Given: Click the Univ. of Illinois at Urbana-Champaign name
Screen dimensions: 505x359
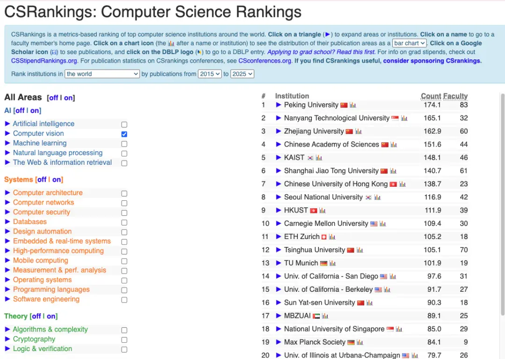Looking at the screenshot, I should point(342,355).
